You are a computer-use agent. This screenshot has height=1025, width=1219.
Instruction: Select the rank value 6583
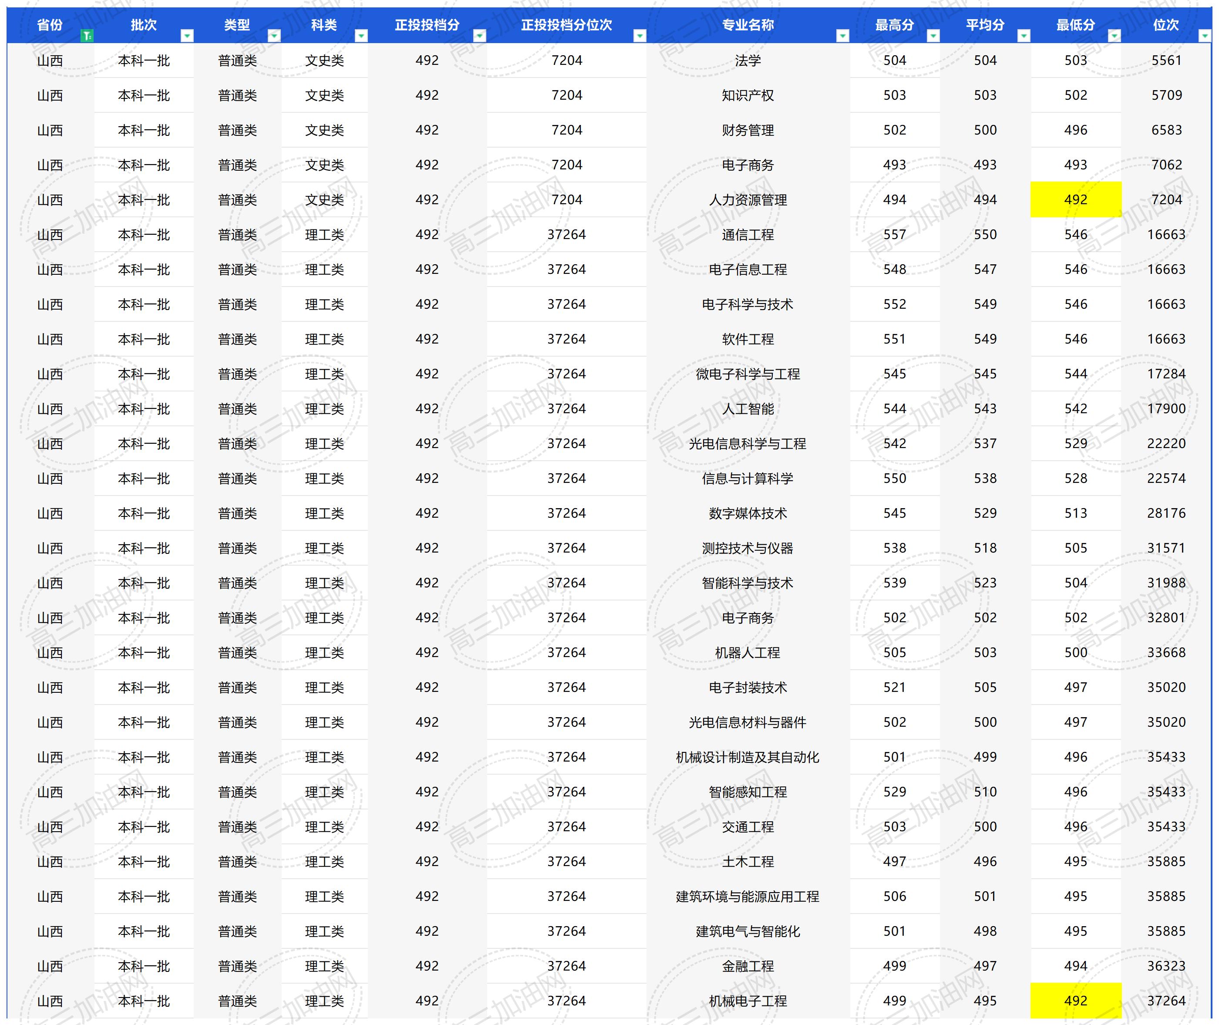[1166, 130]
